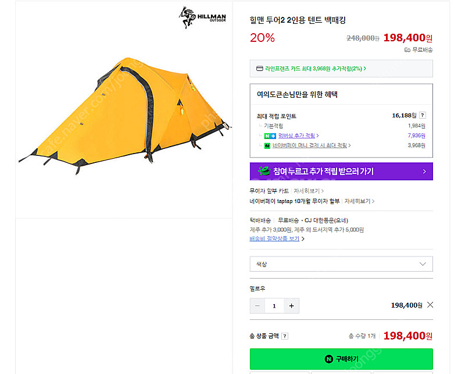Open 네이버페이 머니 결제 시 최대 적립 link

tap(313, 145)
